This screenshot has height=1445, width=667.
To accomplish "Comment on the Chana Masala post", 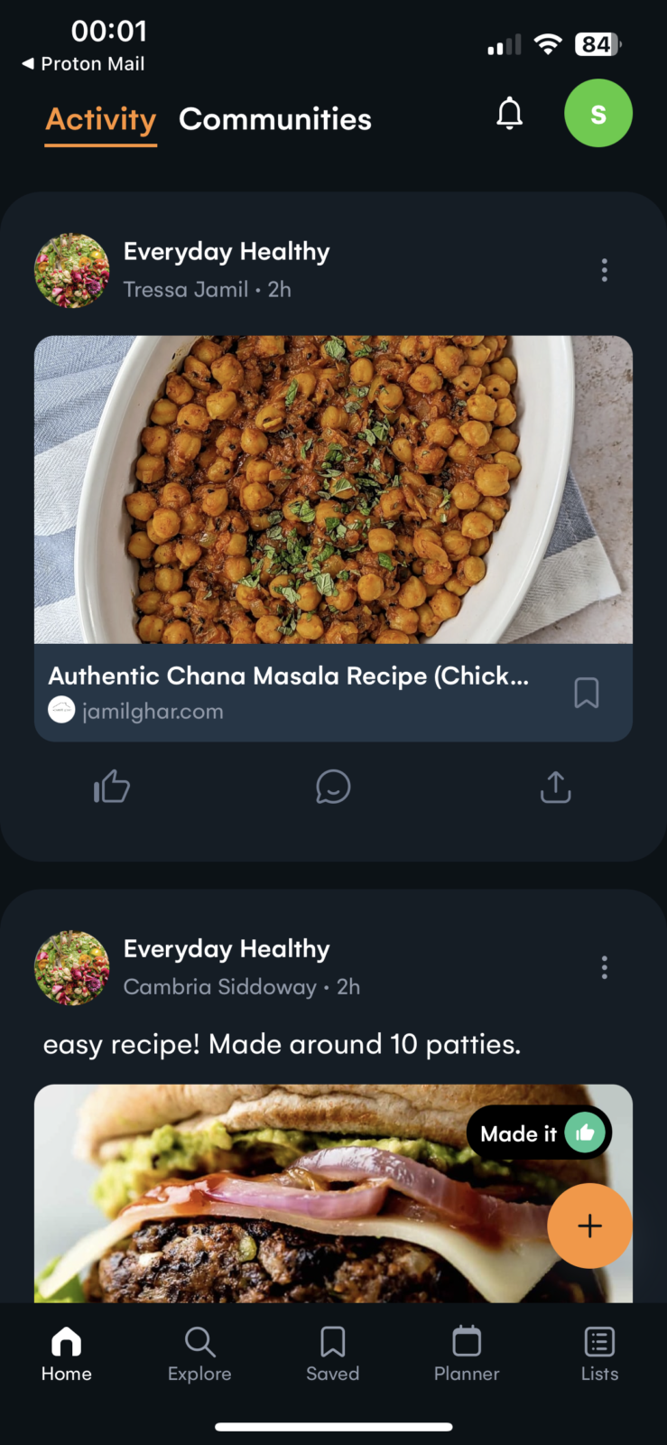I will 333,787.
